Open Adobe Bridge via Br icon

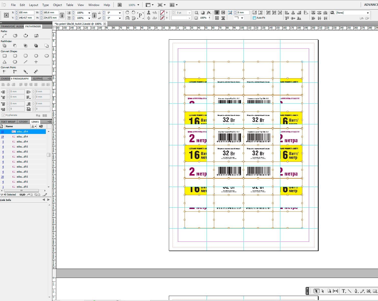[x=120, y=5]
